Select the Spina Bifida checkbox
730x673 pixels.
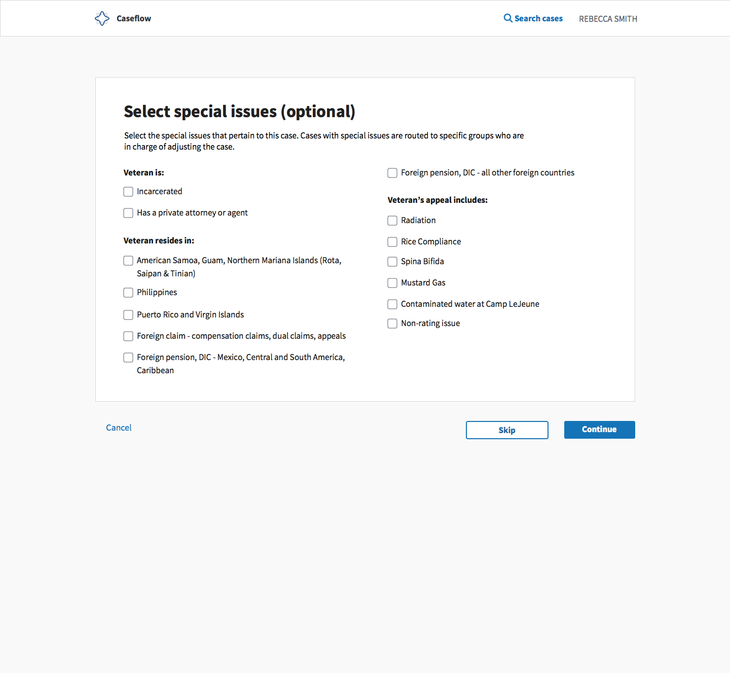392,262
